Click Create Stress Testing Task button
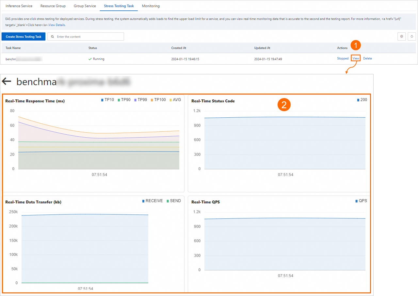418x296 pixels. (24, 37)
